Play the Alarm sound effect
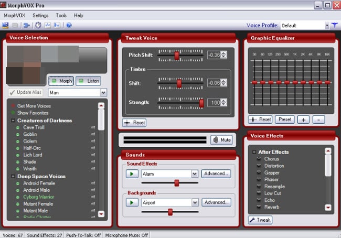 (132, 174)
